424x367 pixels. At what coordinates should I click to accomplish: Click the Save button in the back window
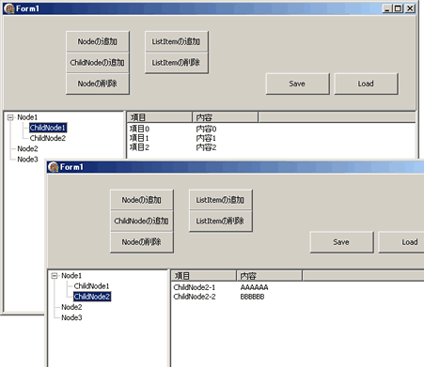pyautogui.click(x=297, y=84)
